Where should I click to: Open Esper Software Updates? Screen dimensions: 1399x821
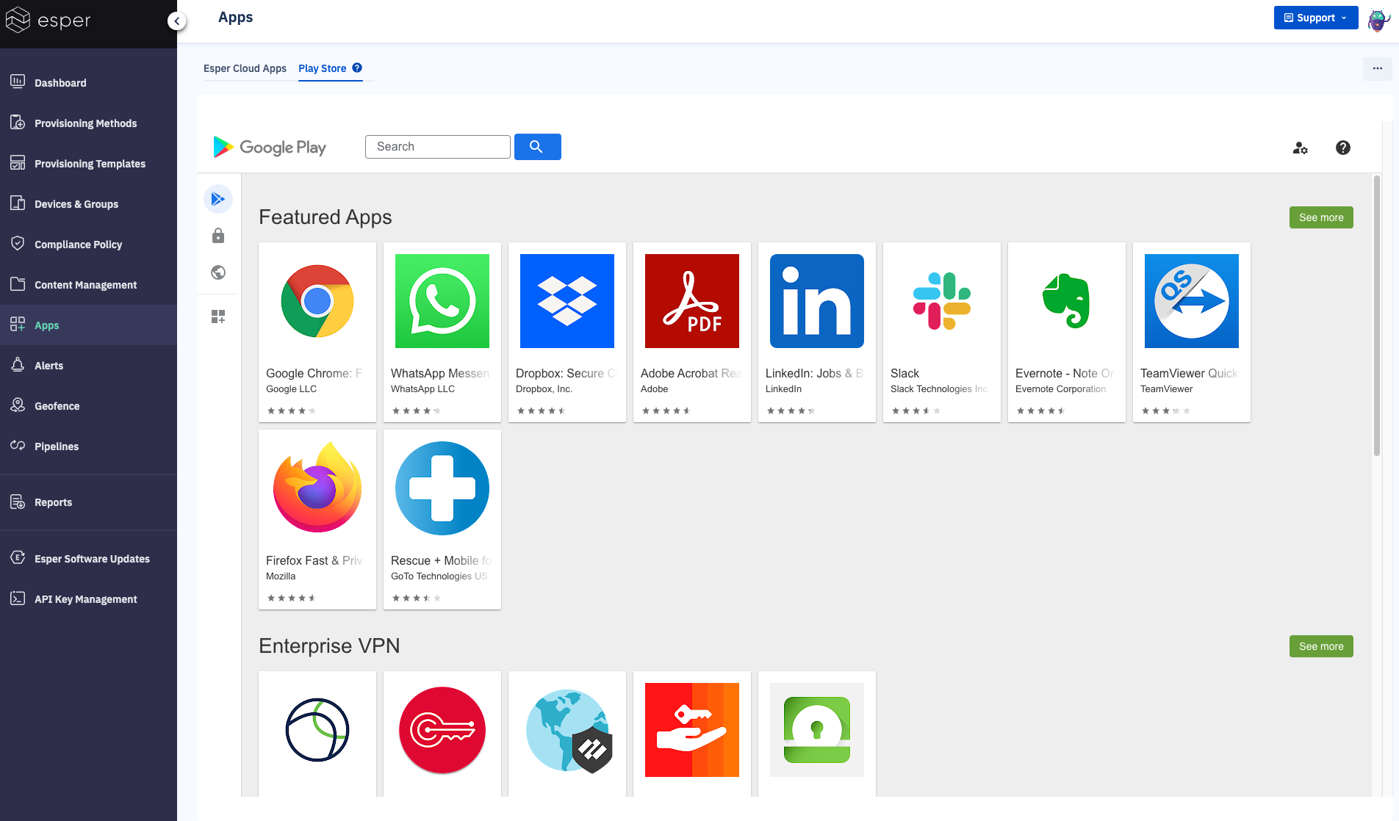(x=88, y=559)
